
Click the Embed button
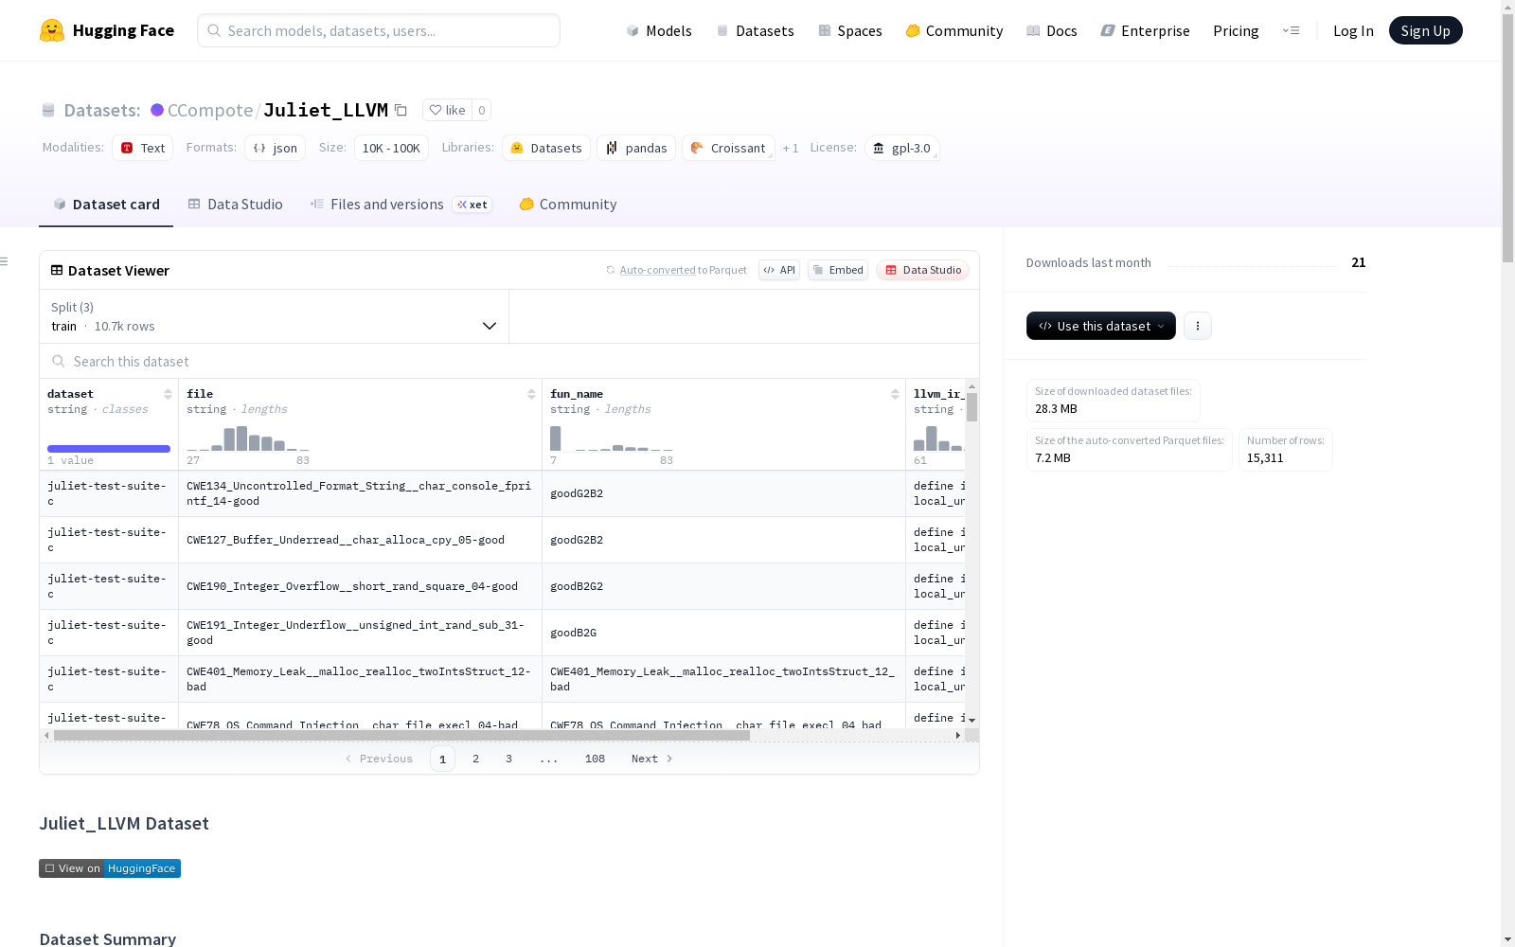(x=838, y=270)
